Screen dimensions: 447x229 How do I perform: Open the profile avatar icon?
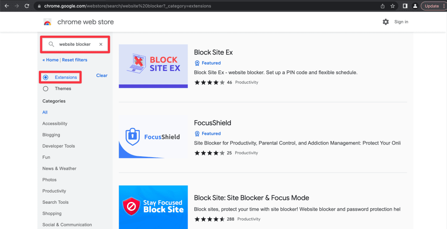(x=415, y=6)
